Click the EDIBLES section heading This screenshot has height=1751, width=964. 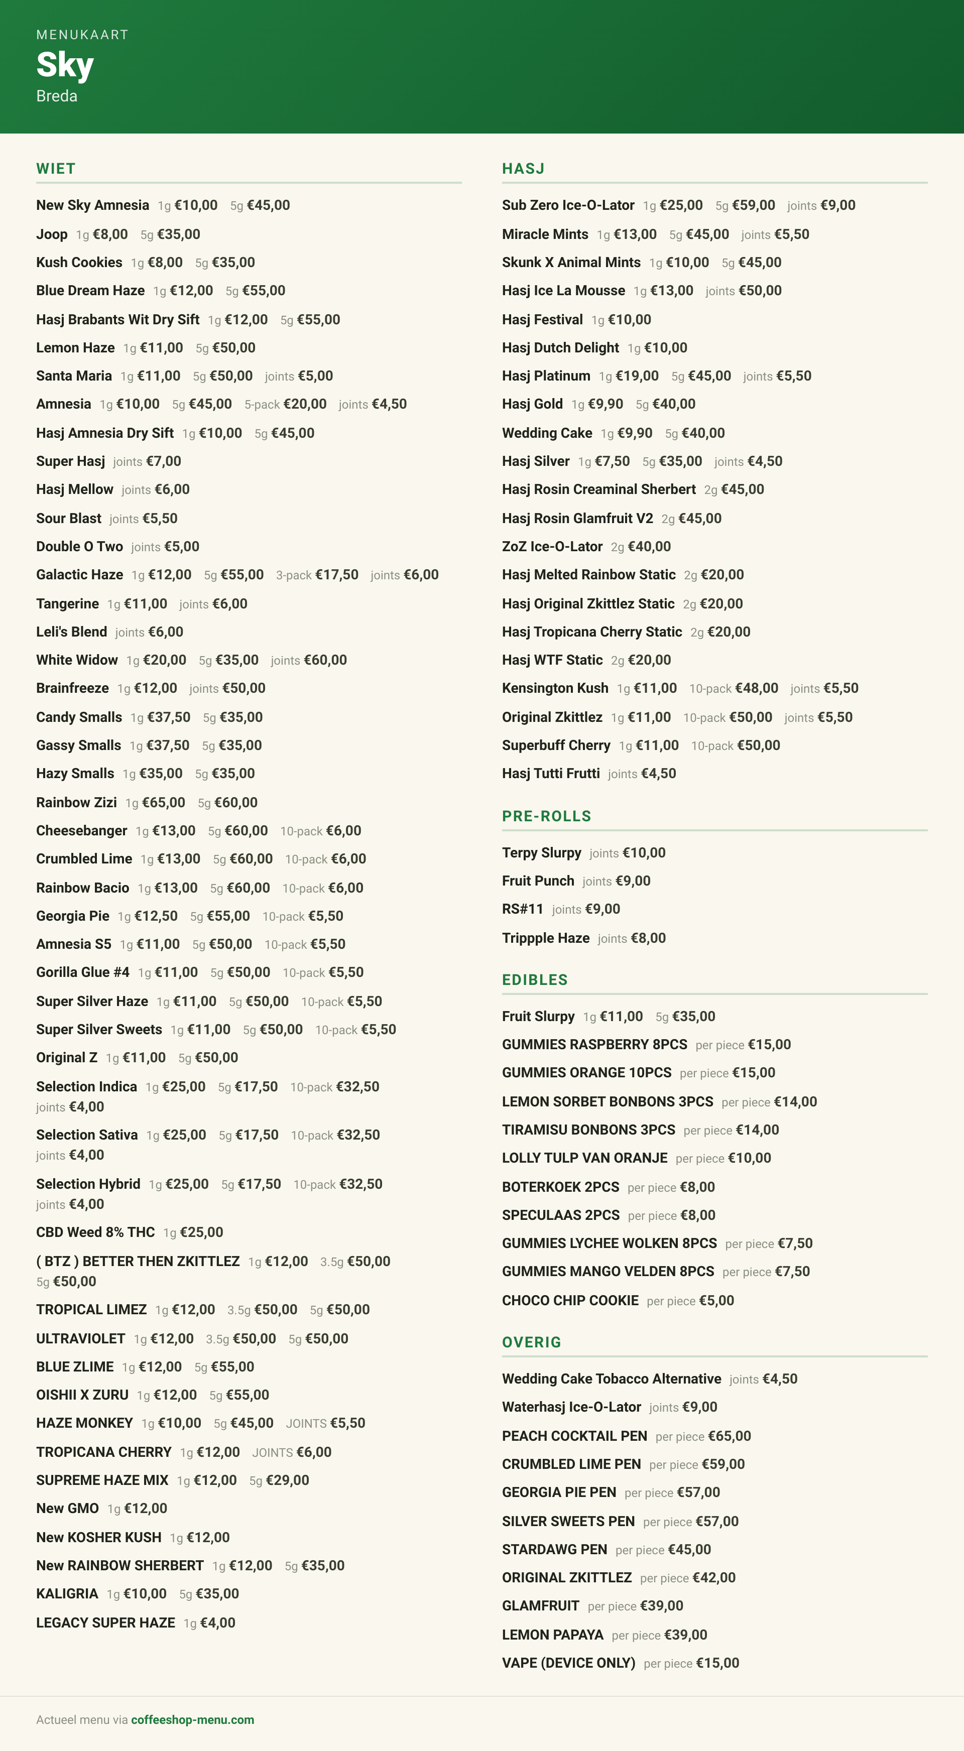pos(534,980)
